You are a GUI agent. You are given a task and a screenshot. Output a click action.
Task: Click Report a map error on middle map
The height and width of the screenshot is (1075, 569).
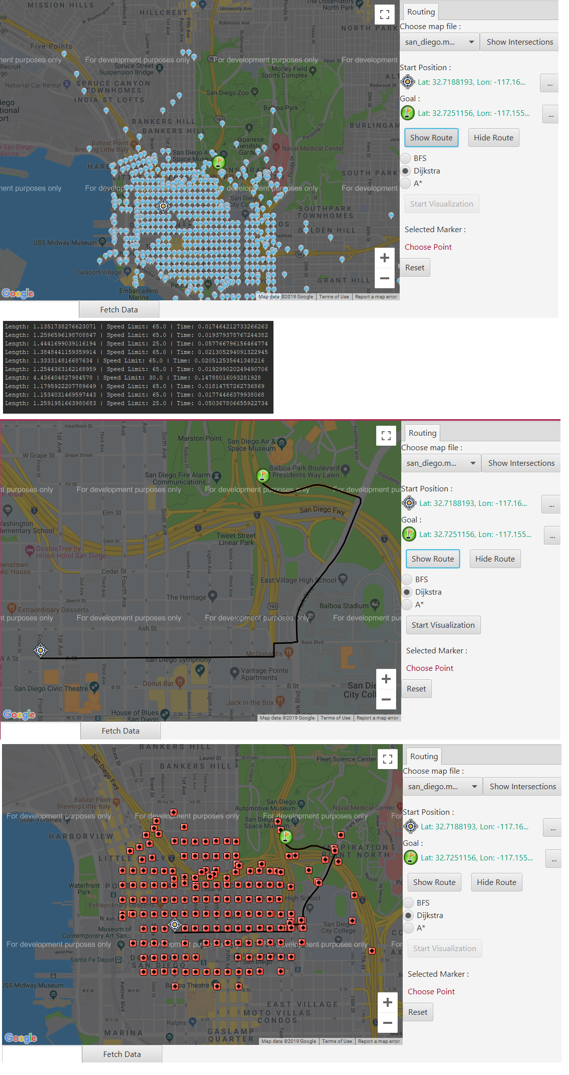click(377, 718)
